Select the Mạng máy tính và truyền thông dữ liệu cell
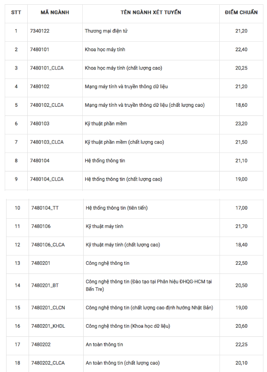267x372 pixels. (x=126, y=86)
